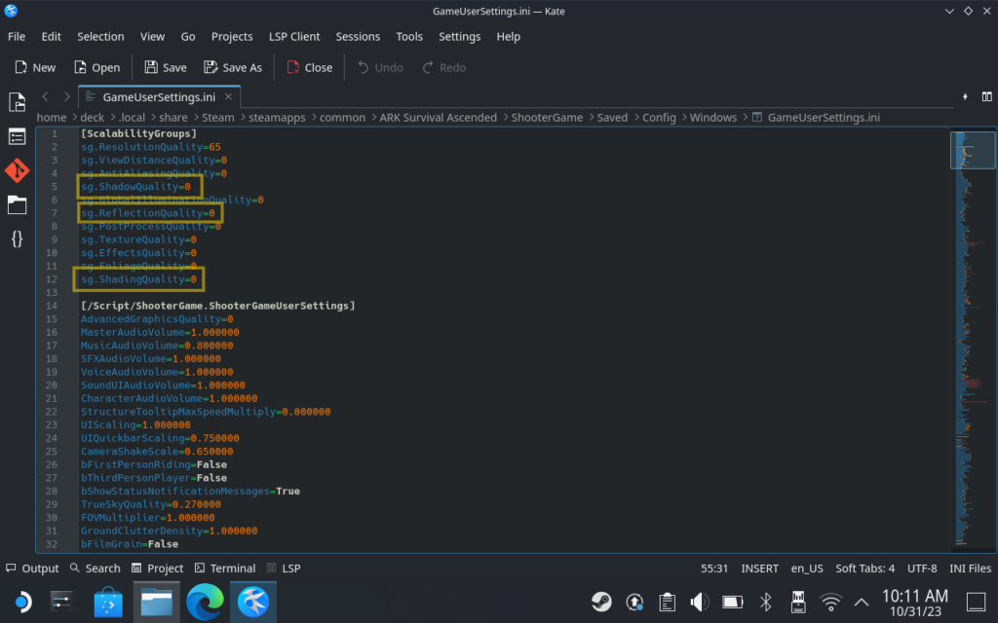The width and height of the screenshot is (998, 623).
Task: Open the Selection menu
Action: tap(100, 36)
